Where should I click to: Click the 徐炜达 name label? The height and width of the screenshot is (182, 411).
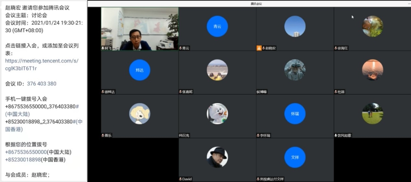pyautogui.click(x=110, y=92)
